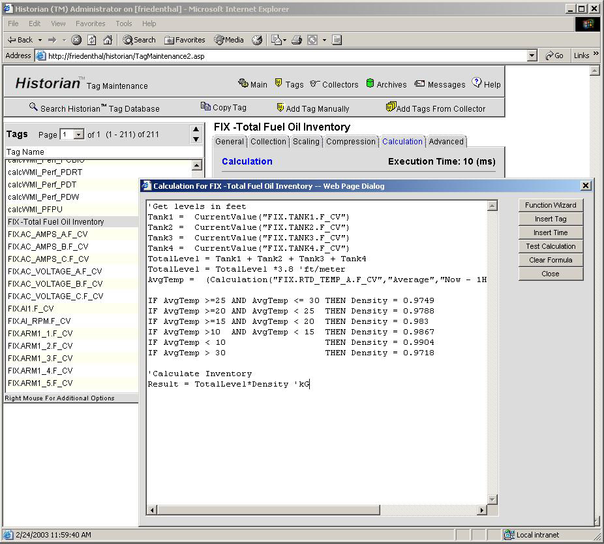The width and height of the screenshot is (604, 544).
Task: Open Historian Help
Action: point(487,84)
